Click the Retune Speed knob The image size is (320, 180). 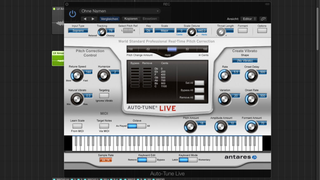77,76
